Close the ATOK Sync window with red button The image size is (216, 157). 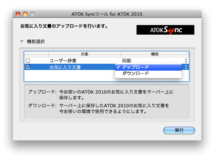(18, 14)
